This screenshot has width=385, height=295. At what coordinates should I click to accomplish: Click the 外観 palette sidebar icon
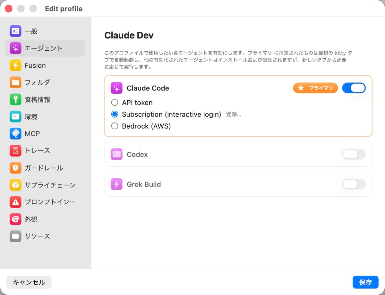[15, 219]
